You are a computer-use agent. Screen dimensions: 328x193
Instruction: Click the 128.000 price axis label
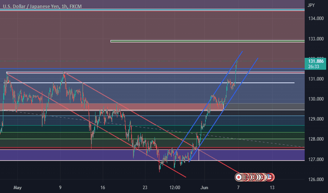tap(316, 139)
